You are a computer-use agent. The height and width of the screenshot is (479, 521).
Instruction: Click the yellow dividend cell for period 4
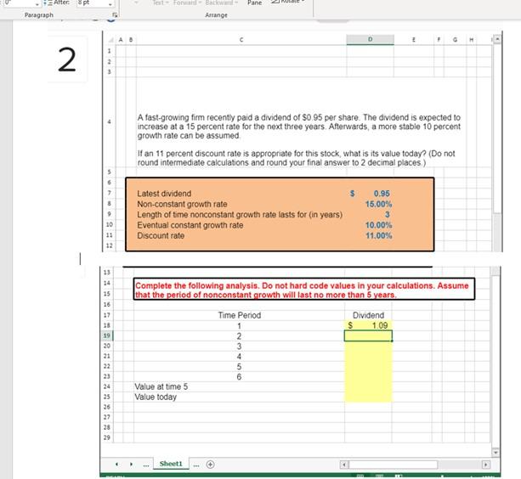368,356
